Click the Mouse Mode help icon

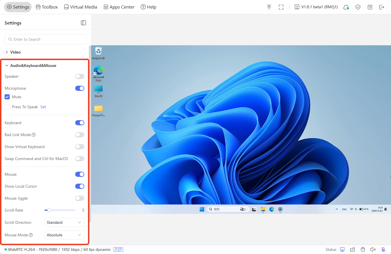(31, 235)
